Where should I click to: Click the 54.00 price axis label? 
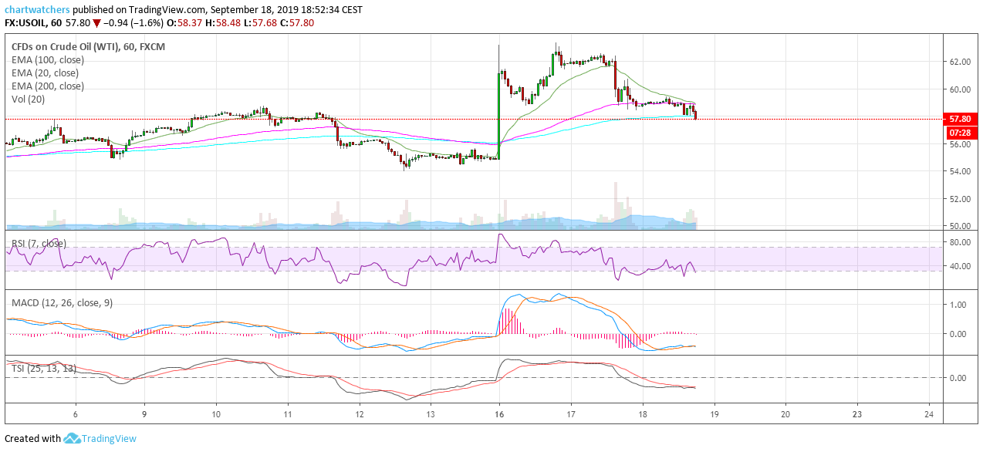[x=961, y=171]
